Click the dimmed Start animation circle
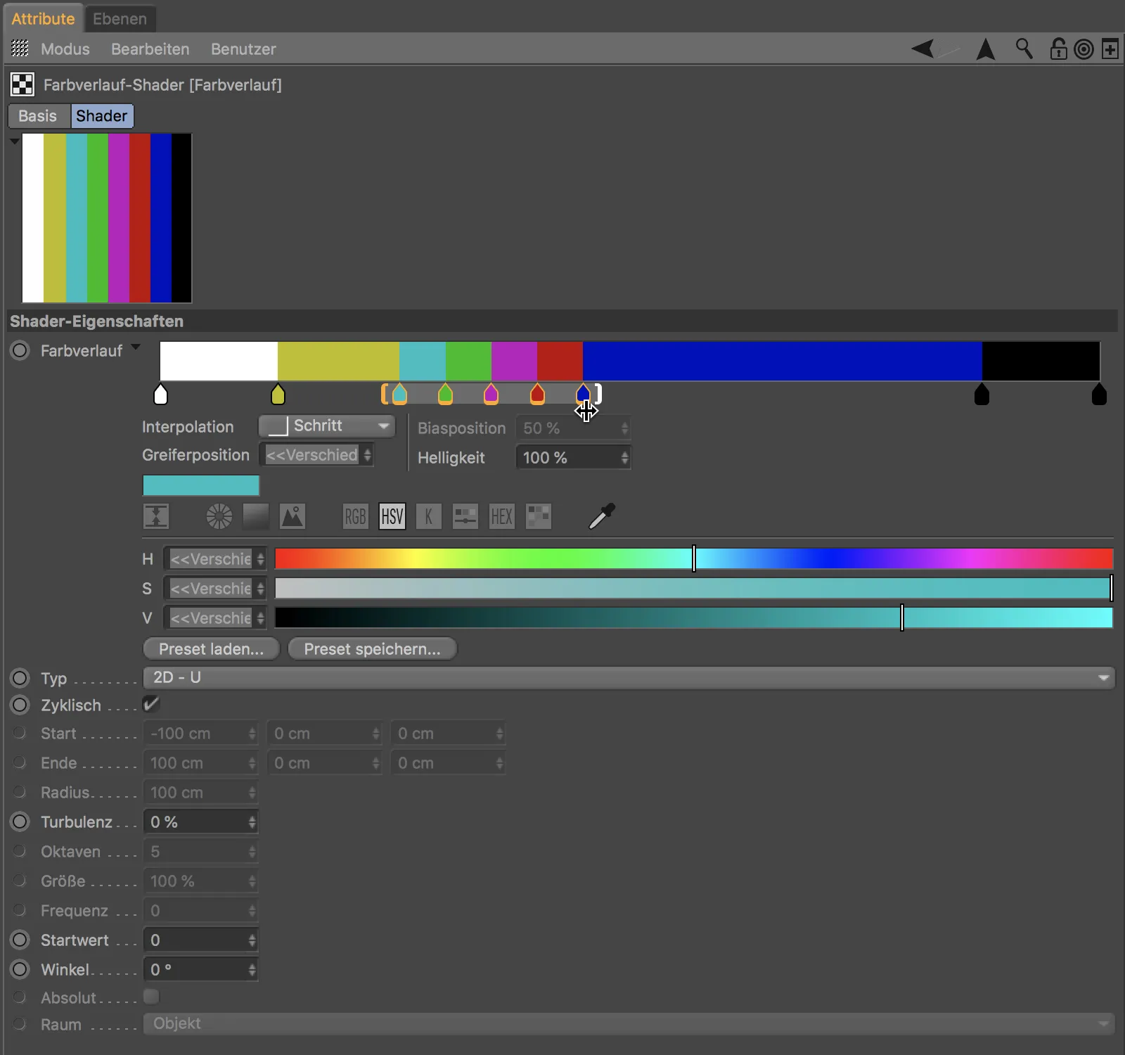The width and height of the screenshot is (1125, 1055). [20, 733]
